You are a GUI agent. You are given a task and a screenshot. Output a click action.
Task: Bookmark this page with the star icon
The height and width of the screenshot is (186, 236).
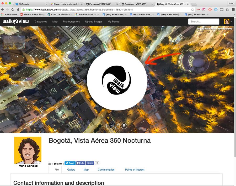click(193, 10)
